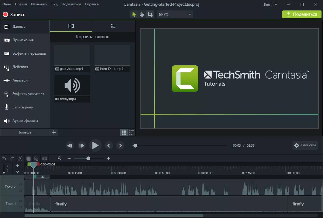Open the Анимация panel
323x218 pixels.
[x=25, y=80]
